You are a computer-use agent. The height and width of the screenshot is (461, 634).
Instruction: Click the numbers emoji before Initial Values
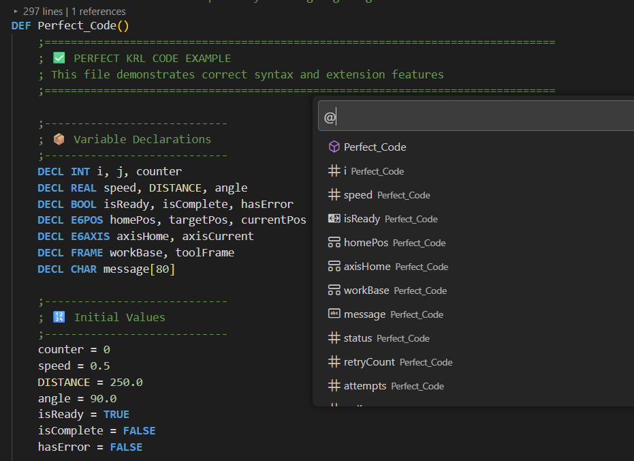click(59, 316)
